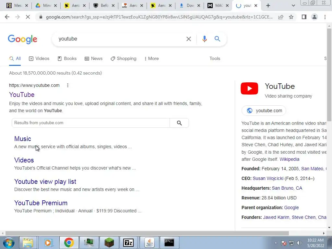Click the horizontal scrollbar thumb
332x249 pixels.
click(x=147, y=233)
